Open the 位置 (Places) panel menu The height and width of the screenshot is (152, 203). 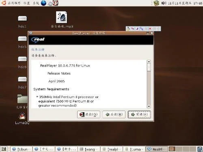click(x=26, y=3)
